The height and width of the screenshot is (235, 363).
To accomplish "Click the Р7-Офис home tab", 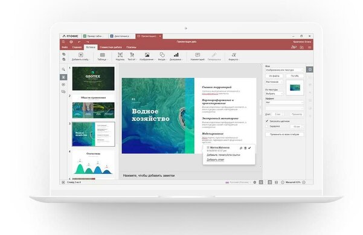I will 71,36.
